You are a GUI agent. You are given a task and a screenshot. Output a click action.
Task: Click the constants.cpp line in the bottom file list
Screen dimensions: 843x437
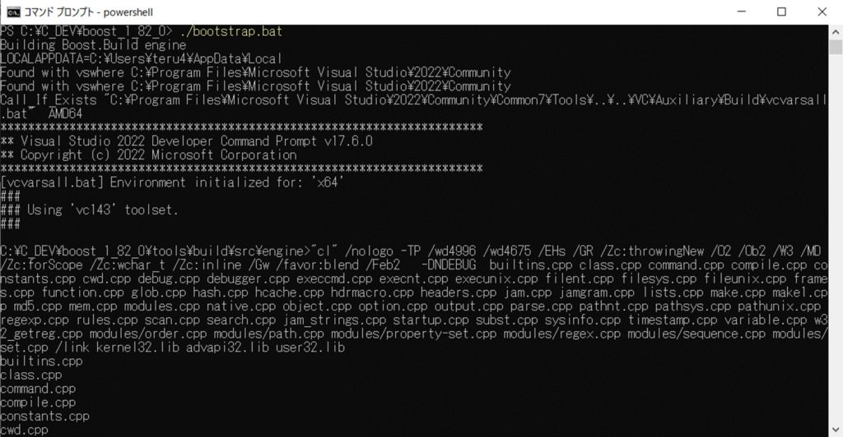tap(44, 416)
